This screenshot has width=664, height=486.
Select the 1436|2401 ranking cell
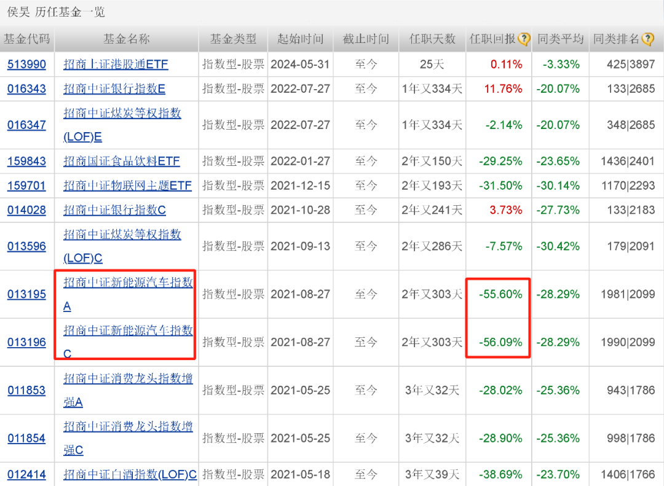pyautogui.click(x=628, y=162)
